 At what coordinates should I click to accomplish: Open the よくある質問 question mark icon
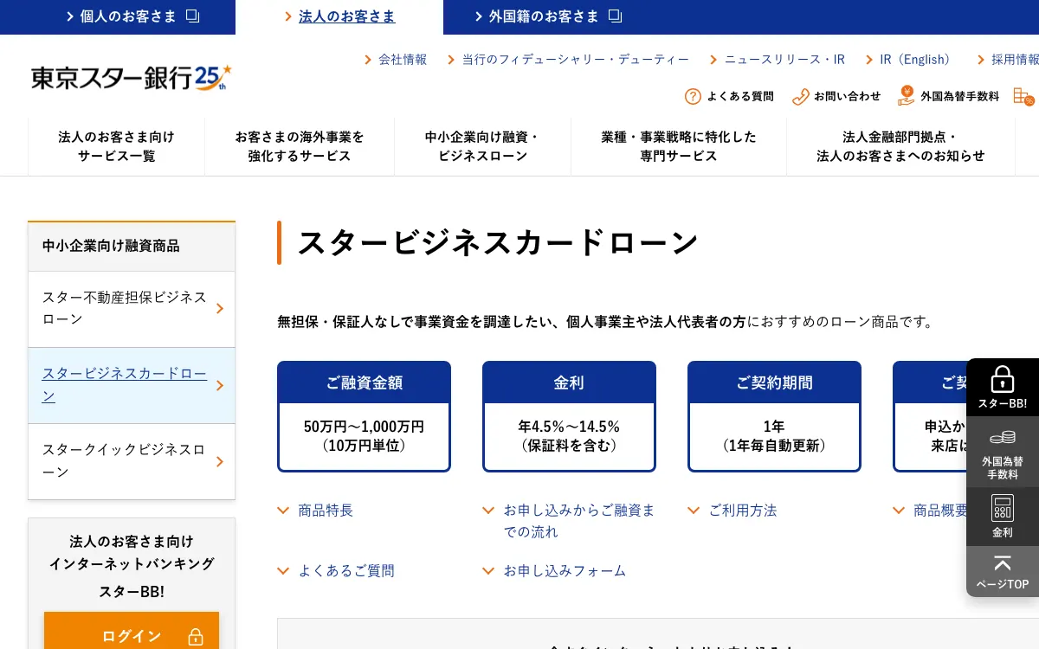coord(693,96)
